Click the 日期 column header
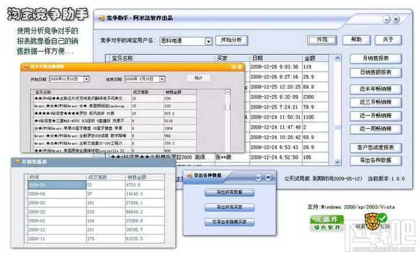The height and width of the screenshot is (255, 420). coord(276,58)
